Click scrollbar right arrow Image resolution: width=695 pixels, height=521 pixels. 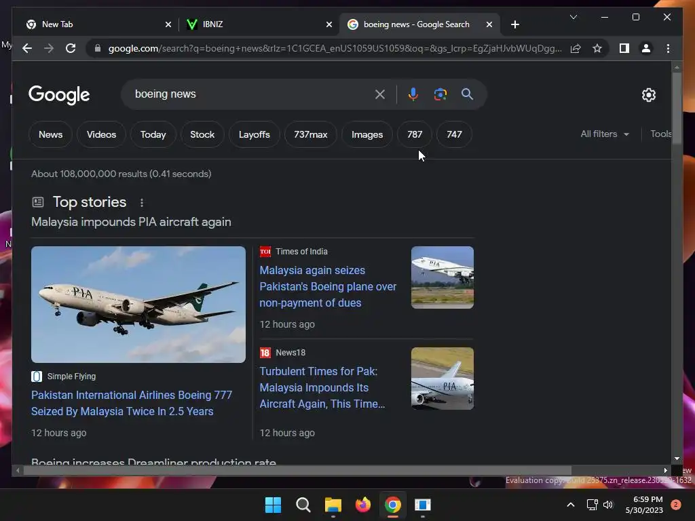(665, 471)
